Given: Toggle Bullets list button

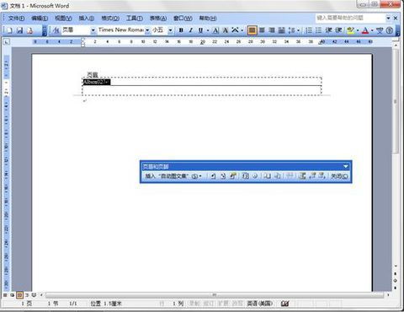Looking at the screenshot, I should (x=318, y=30).
